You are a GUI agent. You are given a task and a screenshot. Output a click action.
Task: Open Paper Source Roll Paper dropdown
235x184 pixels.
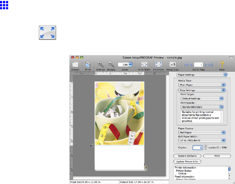click(202, 133)
